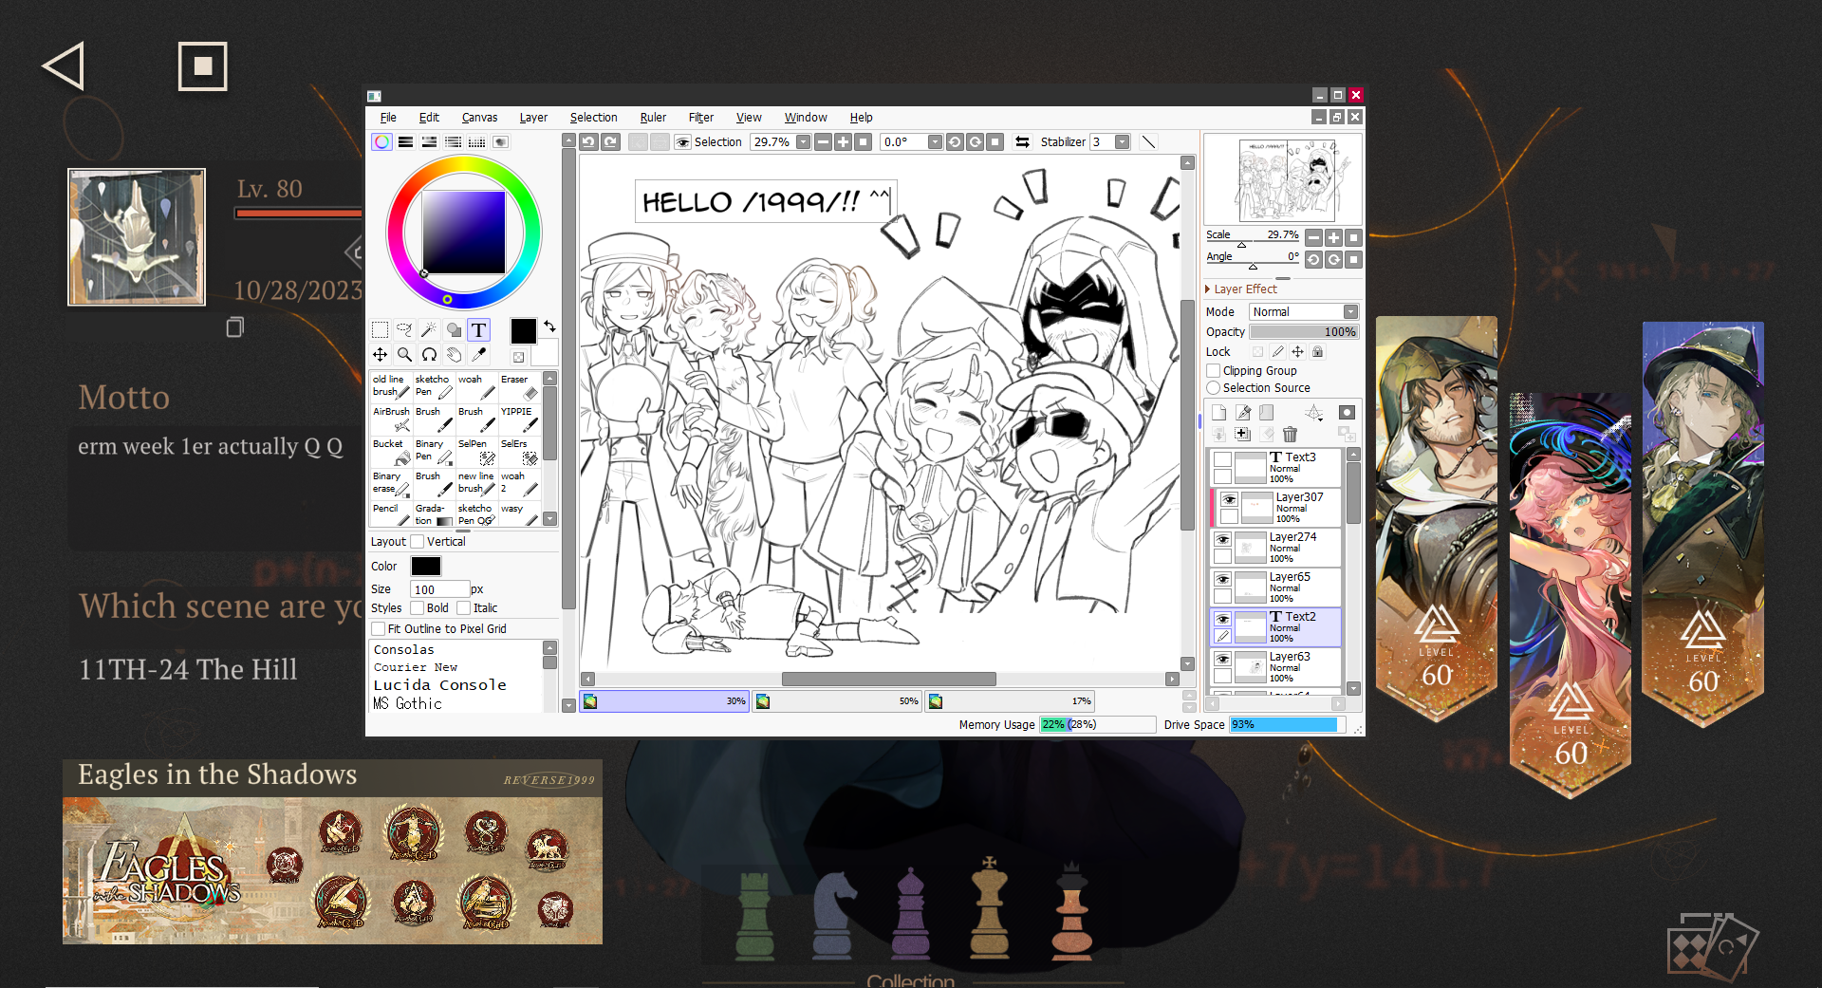Click the undo arrow in toolbar
This screenshot has width=1822, height=988.
point(588,142)
